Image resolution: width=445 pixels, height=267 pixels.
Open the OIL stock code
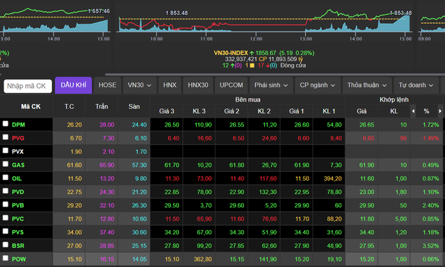[17, 179]
